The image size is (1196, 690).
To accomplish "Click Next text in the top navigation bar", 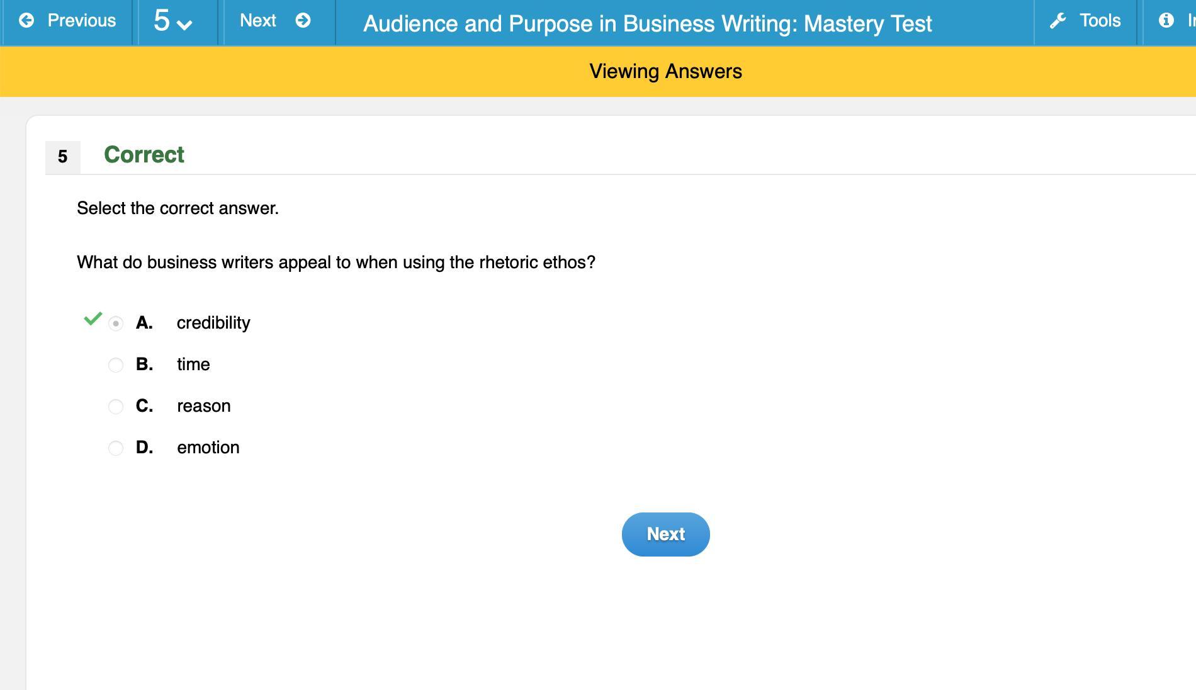I will tap(258, 21).
